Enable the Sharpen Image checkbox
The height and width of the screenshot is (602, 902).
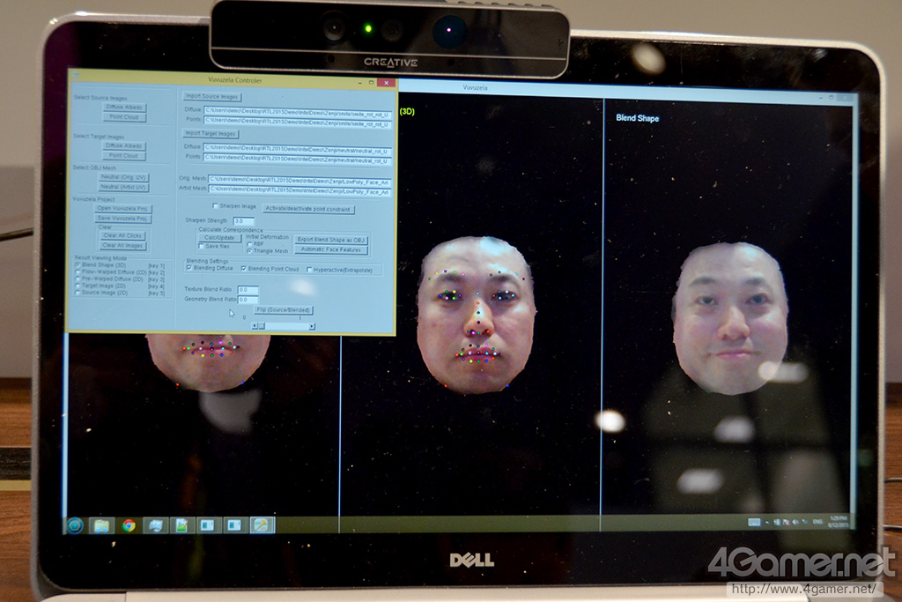(216, 206)
